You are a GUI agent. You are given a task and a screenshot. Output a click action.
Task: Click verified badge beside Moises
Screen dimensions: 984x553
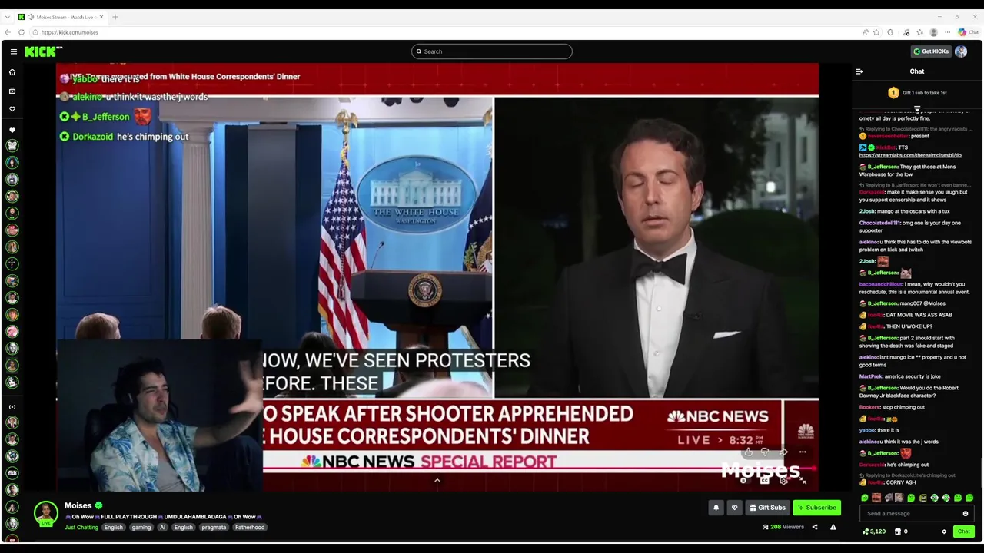(x=98, y=505)
